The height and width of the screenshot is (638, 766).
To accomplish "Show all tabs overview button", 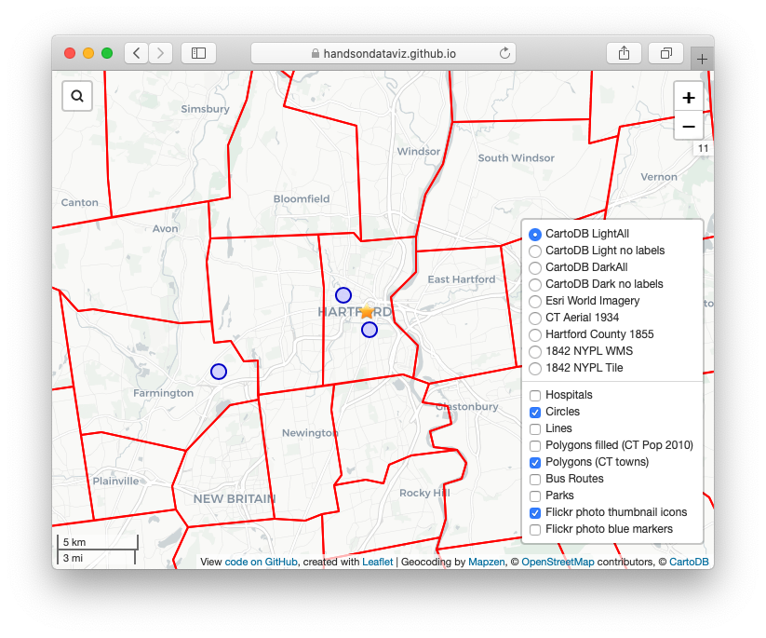I will (x=665, y=53).
